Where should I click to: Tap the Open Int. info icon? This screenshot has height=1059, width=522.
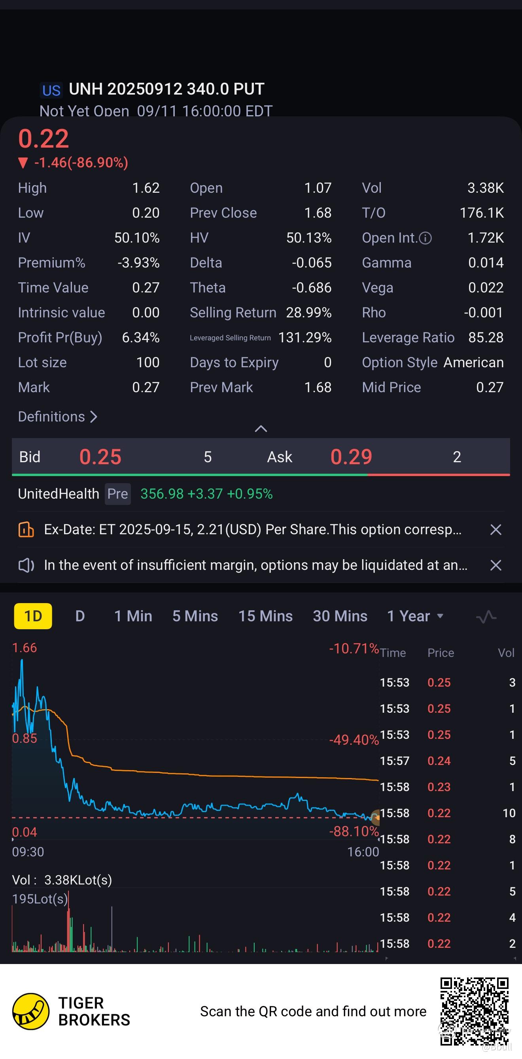coord(426,238)
